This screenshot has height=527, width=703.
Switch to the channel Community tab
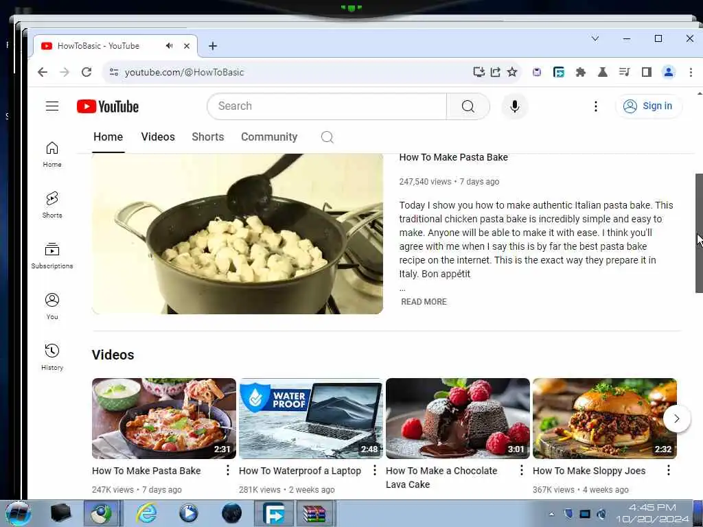point(269,137)
